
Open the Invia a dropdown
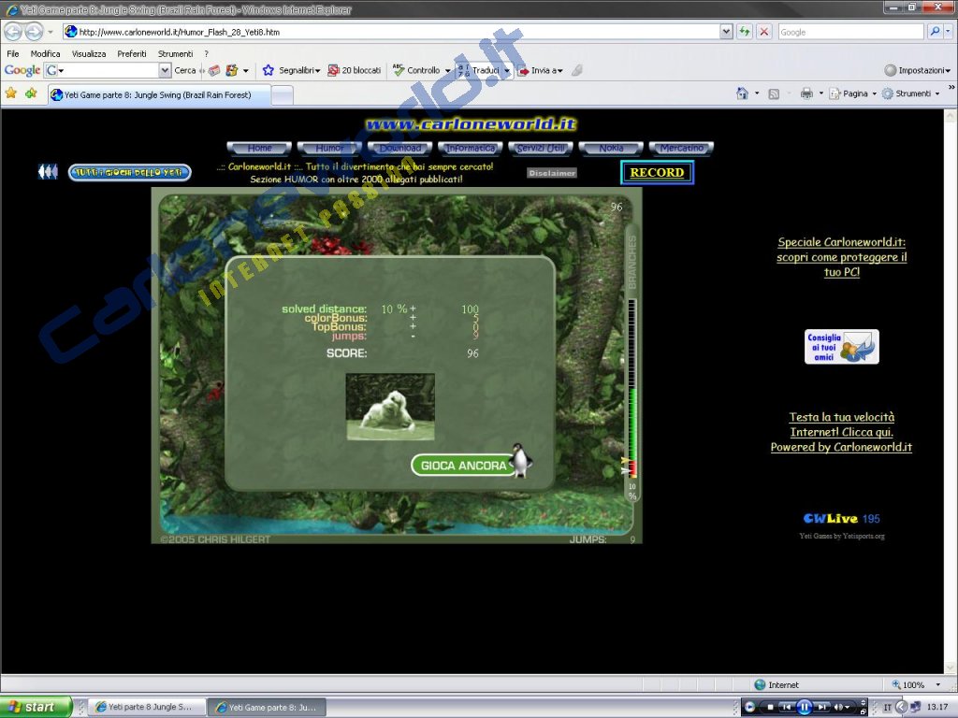(x=541, y=70)
